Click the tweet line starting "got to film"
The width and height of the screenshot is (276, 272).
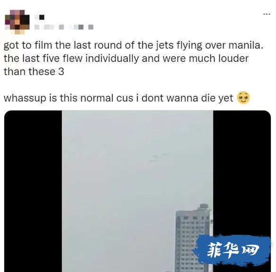133,45
